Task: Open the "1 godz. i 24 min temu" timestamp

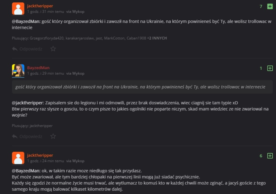Action: point(46,161)
